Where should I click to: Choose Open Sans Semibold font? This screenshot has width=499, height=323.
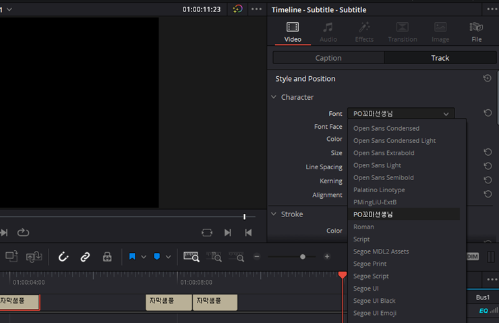point(404,177)
